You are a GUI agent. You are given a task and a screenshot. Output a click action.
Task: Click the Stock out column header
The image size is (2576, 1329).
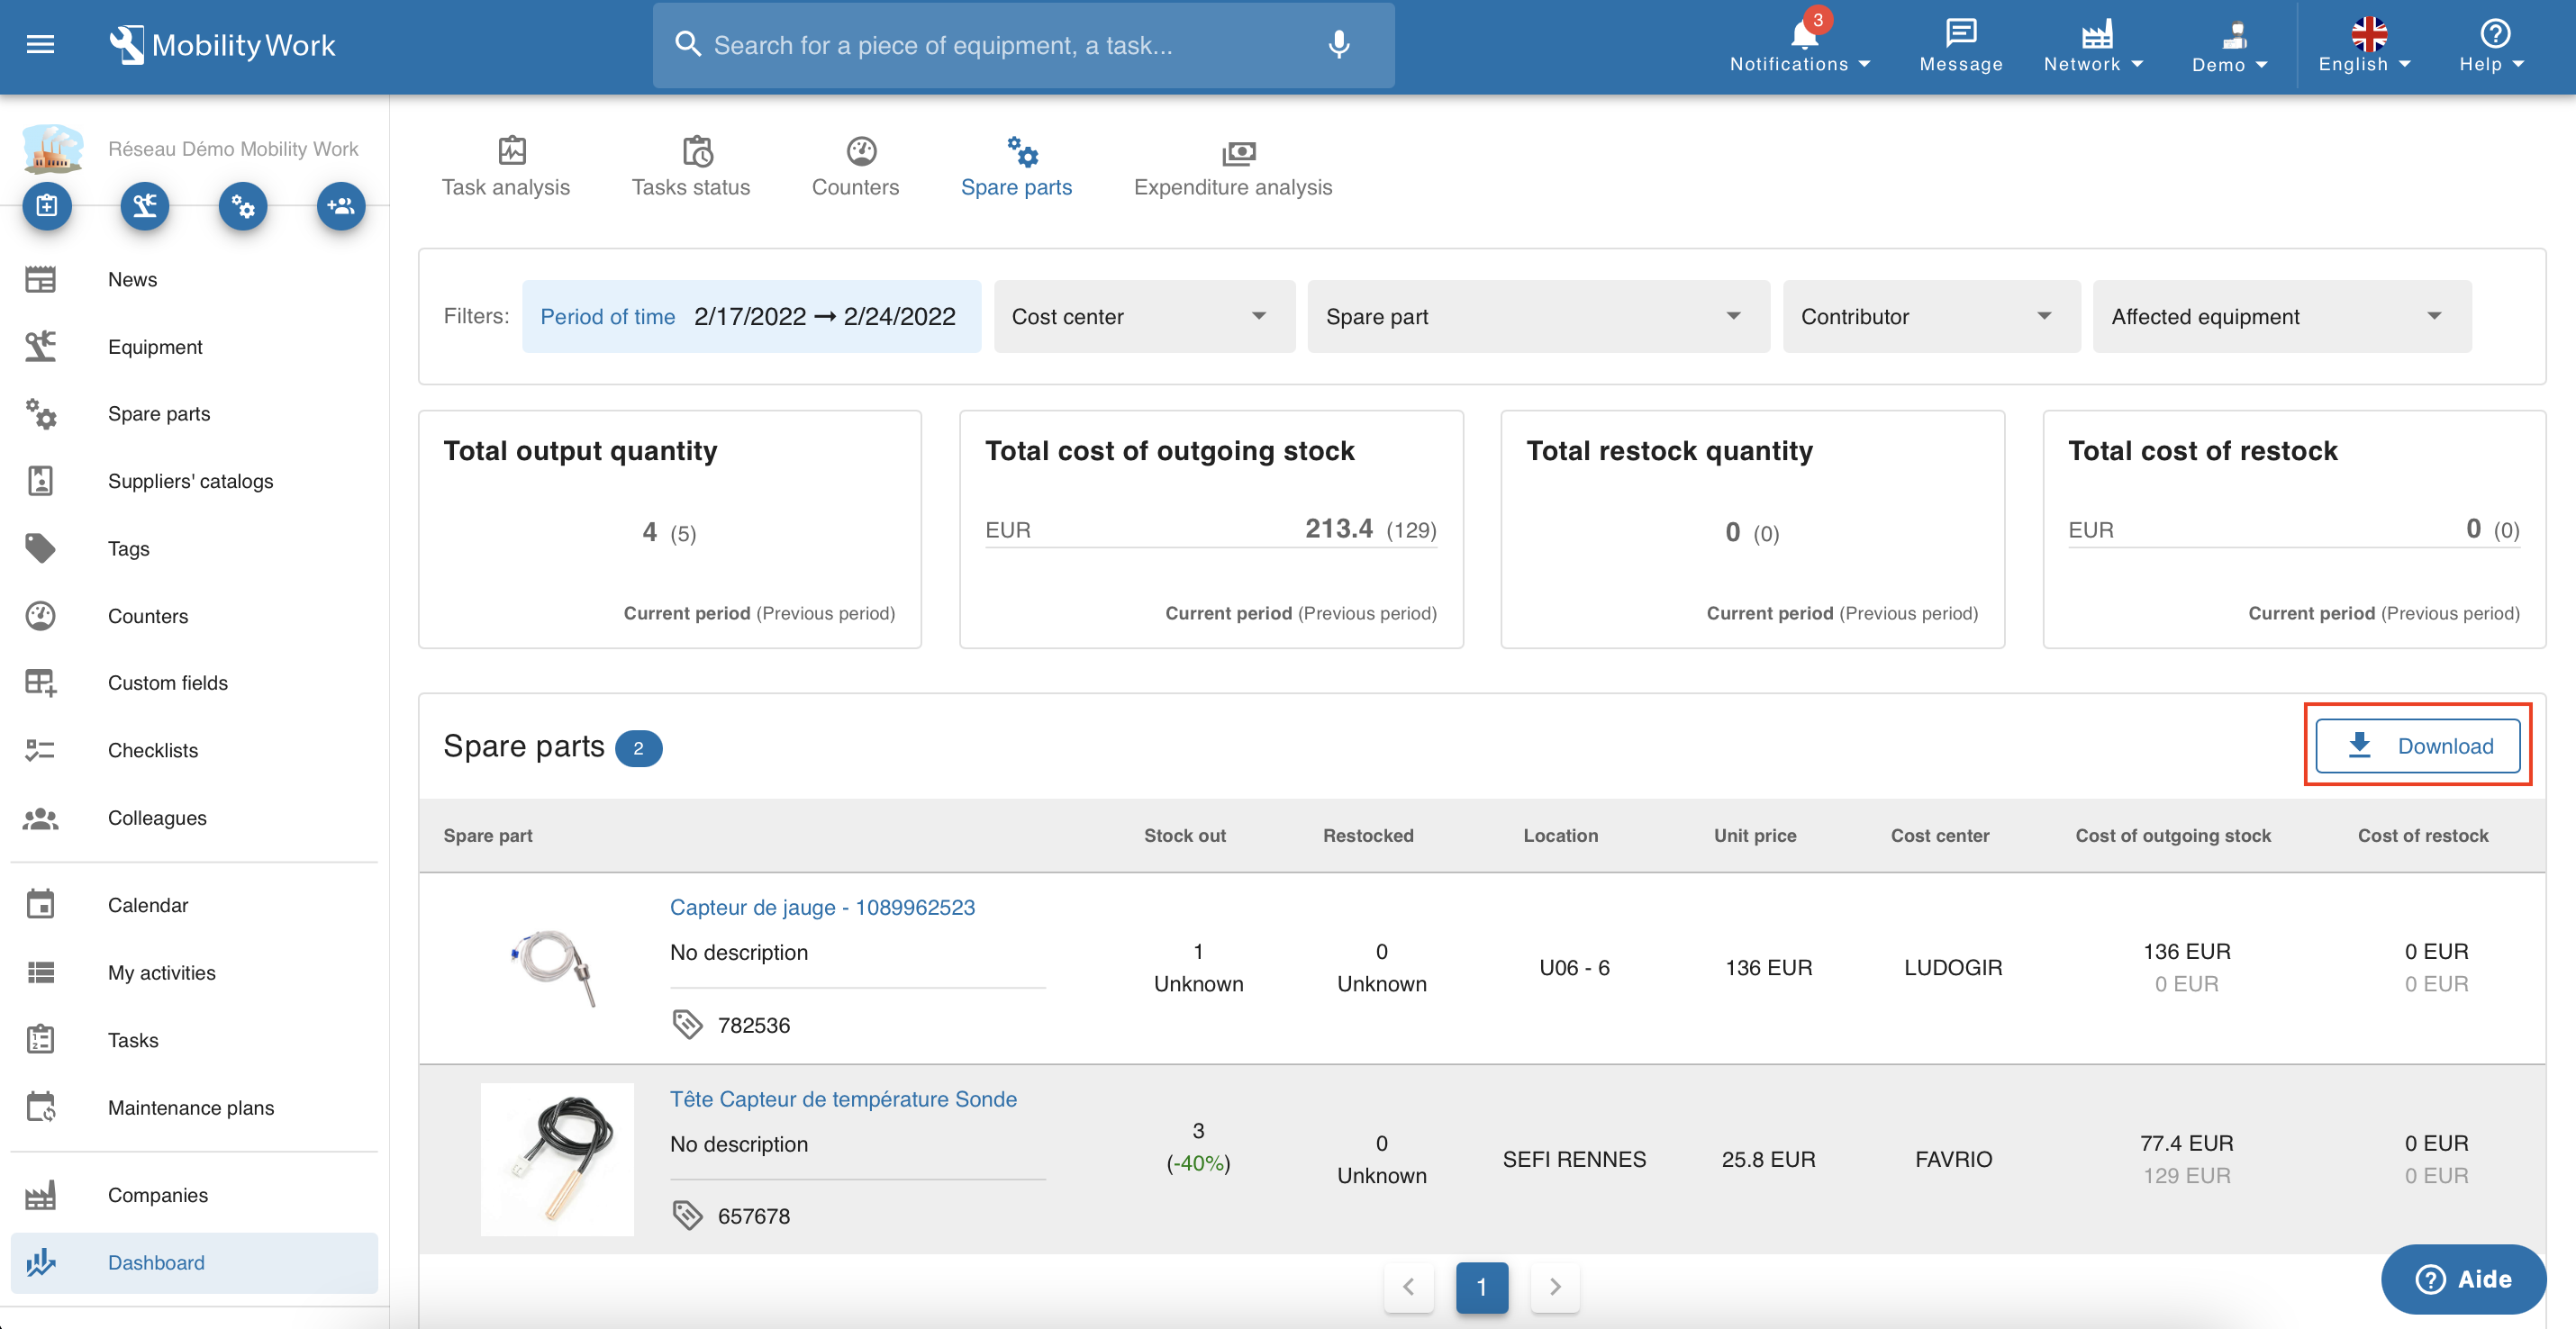pos(1184,836)
